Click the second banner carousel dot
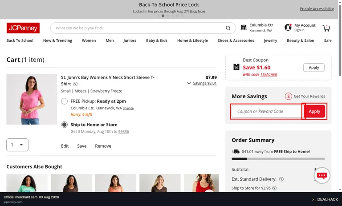 pos(163,16)
